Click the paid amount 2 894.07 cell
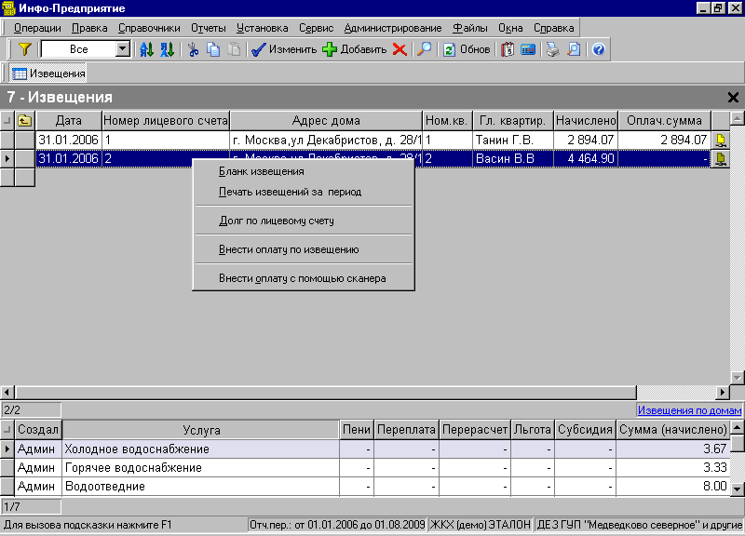Screen dimensions: 745x536 (x=664, y=141)
